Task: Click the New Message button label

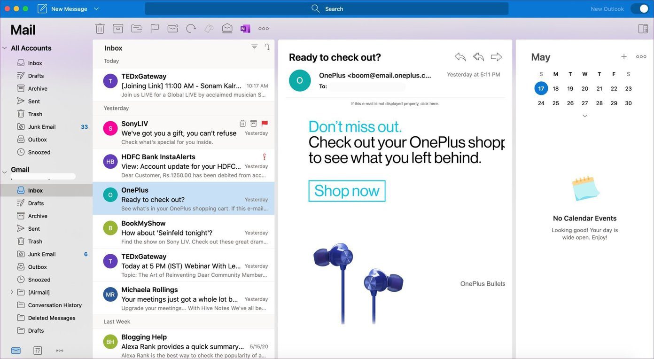Action: pyautogui.click(x=69, y=9)
